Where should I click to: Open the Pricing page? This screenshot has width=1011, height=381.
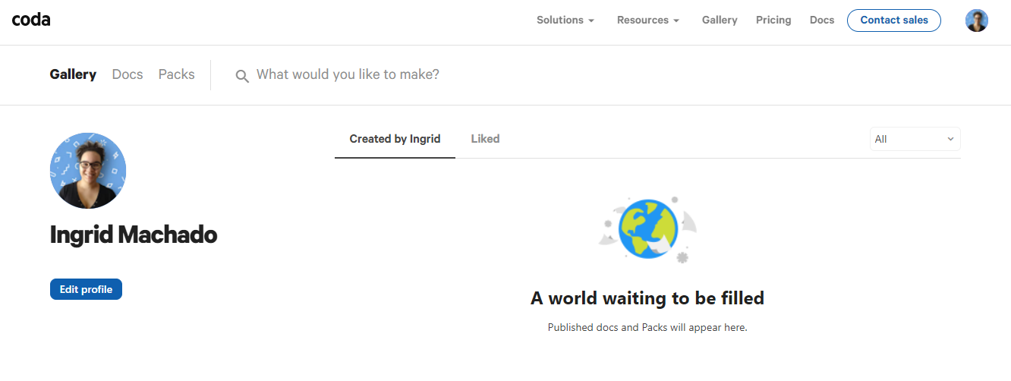pos(773,20)
